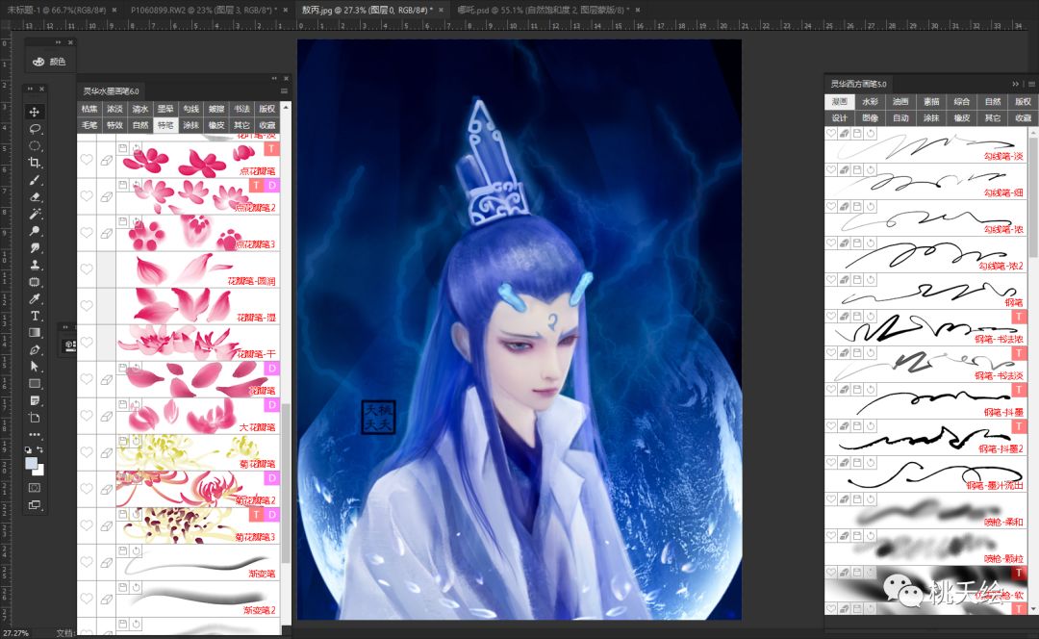Viewport: 1039px width, 639px height.
Task: Favorite the 大花瓣笔 brush via heart
Action: (87, 416)
